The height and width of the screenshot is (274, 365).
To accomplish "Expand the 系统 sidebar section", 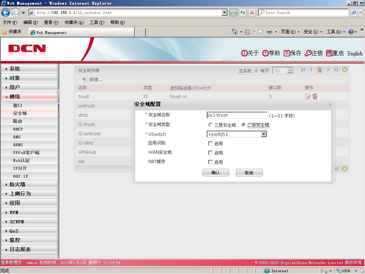I will click(x=29, y=69).
